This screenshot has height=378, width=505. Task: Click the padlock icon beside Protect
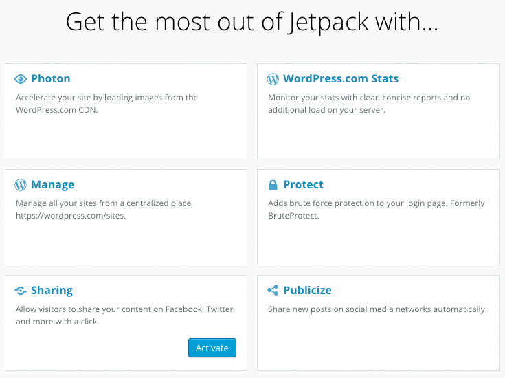pyautogui.click(x=273, y=185)
